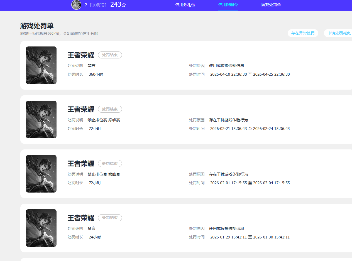Viewport: 352px width, 261px height.
Task: Click 处罚结束 badge on the 2026-02-01 card
Action: 110,164
